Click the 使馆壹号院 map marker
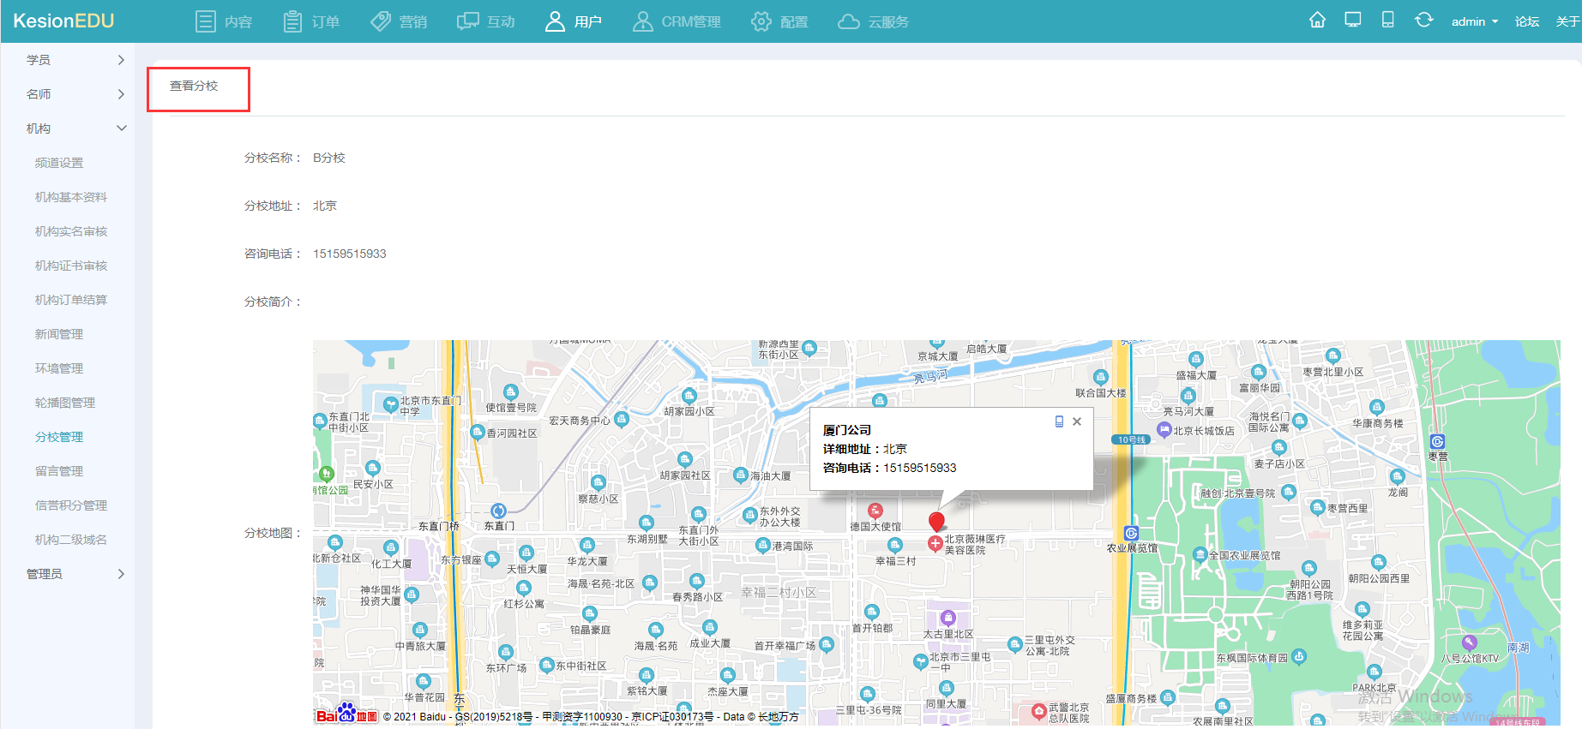 511,392
